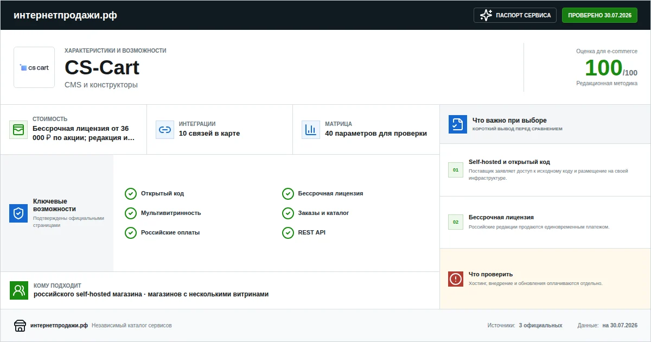Click the Независимый каталог сервисов footer text
651x342 pixels.
(x=132, y=325)
